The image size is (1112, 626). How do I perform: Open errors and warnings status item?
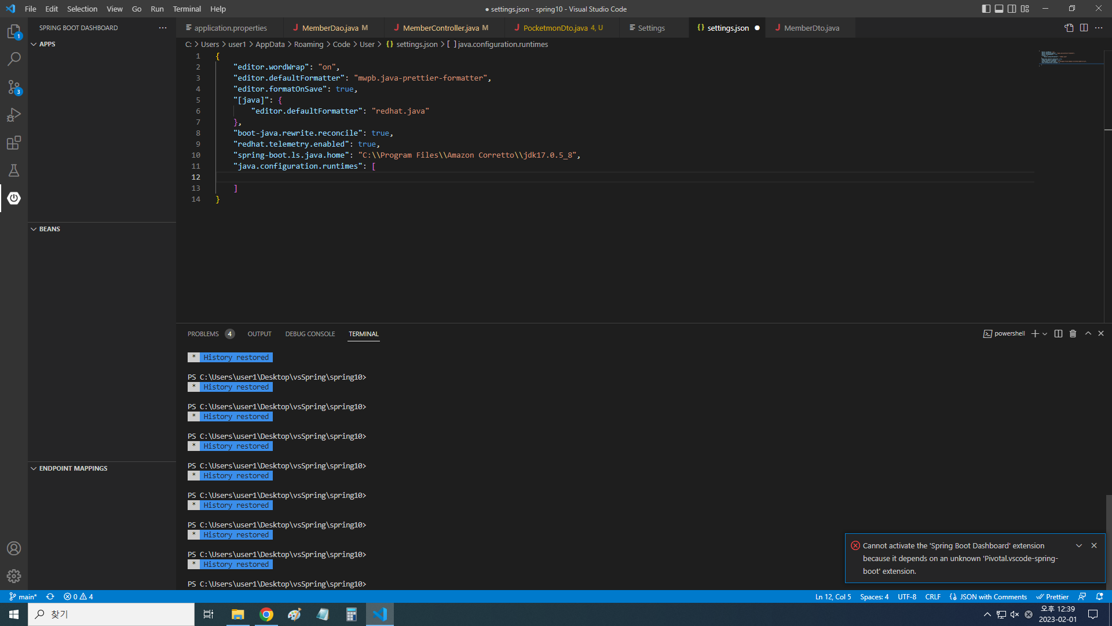pyautogui.click(x=78, y=596)
